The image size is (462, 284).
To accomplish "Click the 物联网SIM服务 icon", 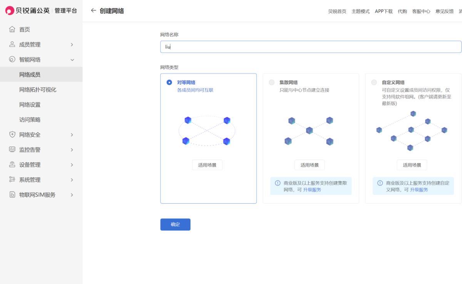I will pos(12,194).
